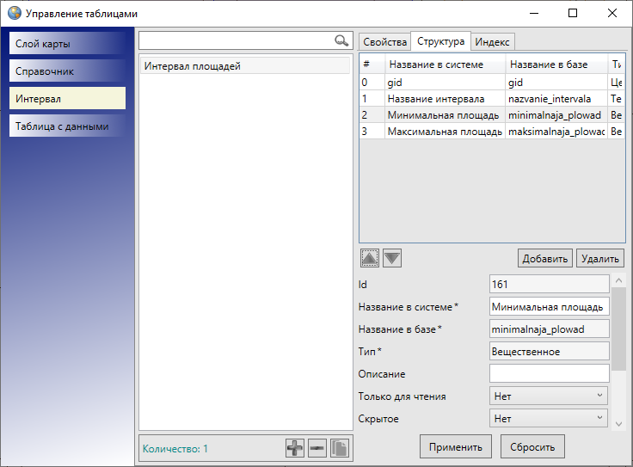633x467 pixels.
Task: Open the "Скрытое" dropdown
Action: [x=549, y=418]
